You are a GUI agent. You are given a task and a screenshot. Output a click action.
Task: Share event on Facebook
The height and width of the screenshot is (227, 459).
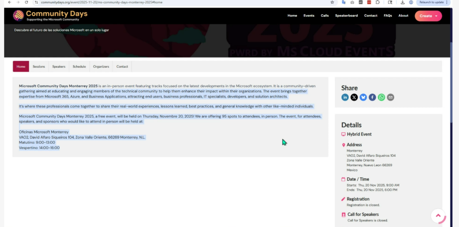click(372, 98)
